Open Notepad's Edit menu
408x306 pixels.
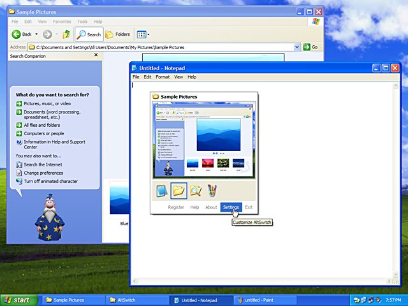click(x=147, y=77)
